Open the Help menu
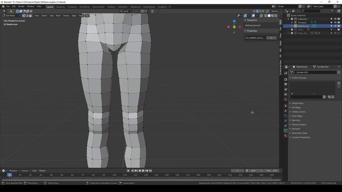 tap(39, 6)
